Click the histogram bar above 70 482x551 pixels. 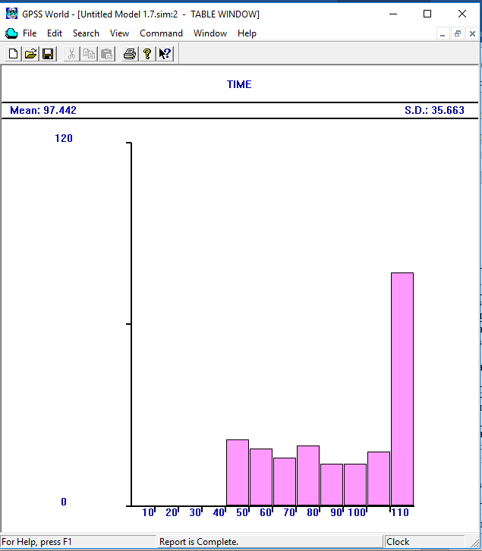point(285,482)
